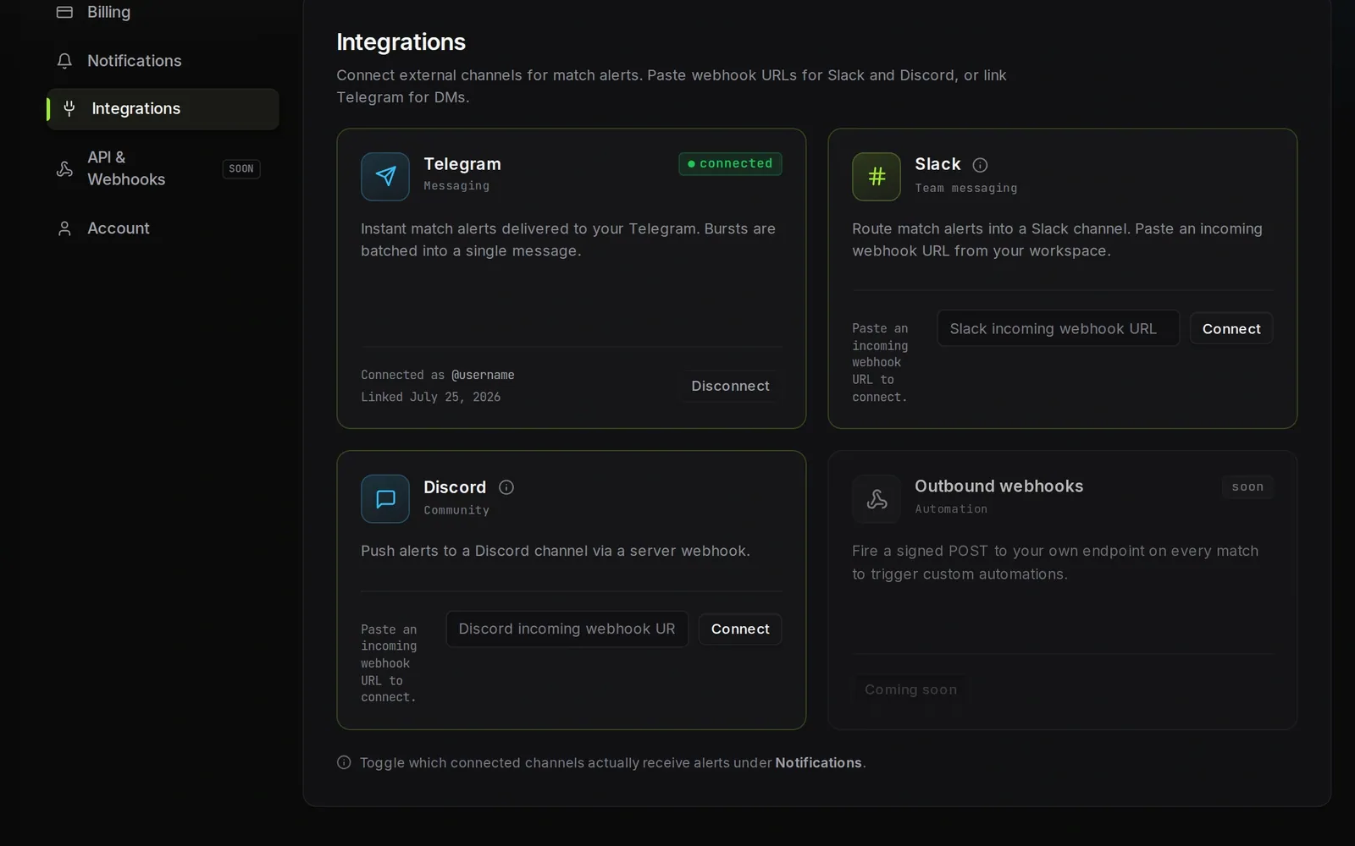
Task: Click the Account person icon
Action: point(64,228)
